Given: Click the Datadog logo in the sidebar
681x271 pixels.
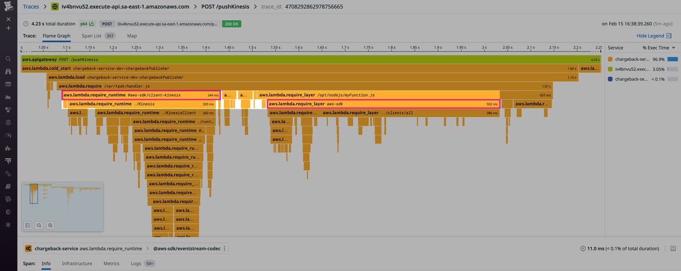Looking at the screenshot, I should (8, 6).
